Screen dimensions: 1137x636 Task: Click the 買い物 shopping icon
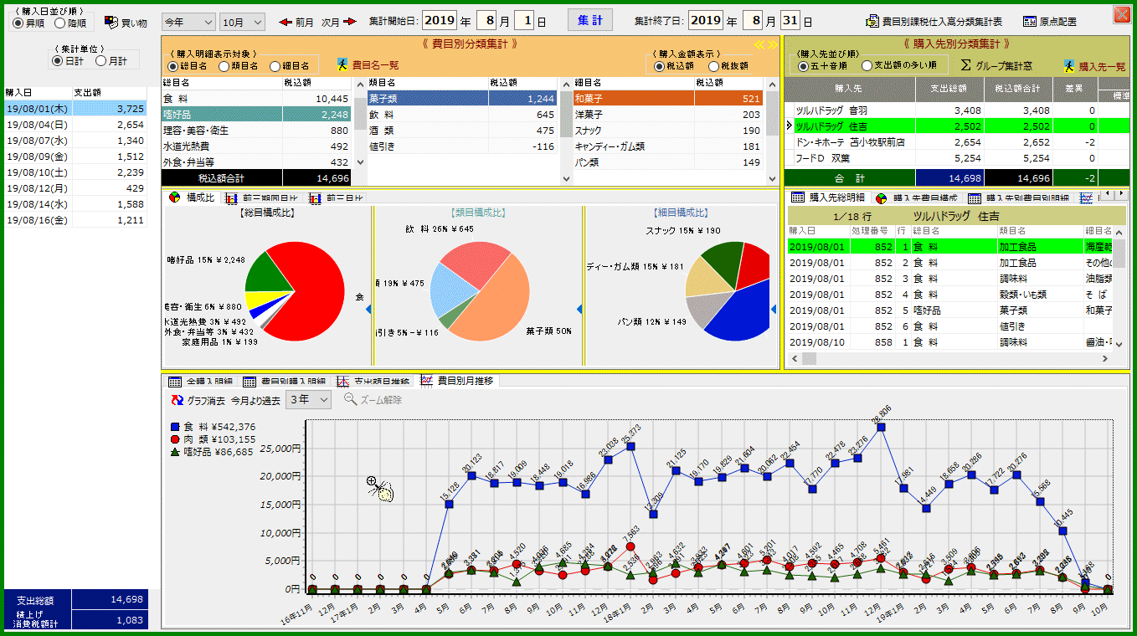click(111, 22)
